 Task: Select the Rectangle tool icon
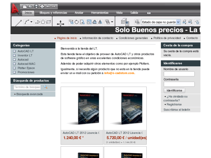(48, 22)
